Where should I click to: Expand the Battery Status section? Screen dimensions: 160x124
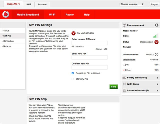pos(157,78)
